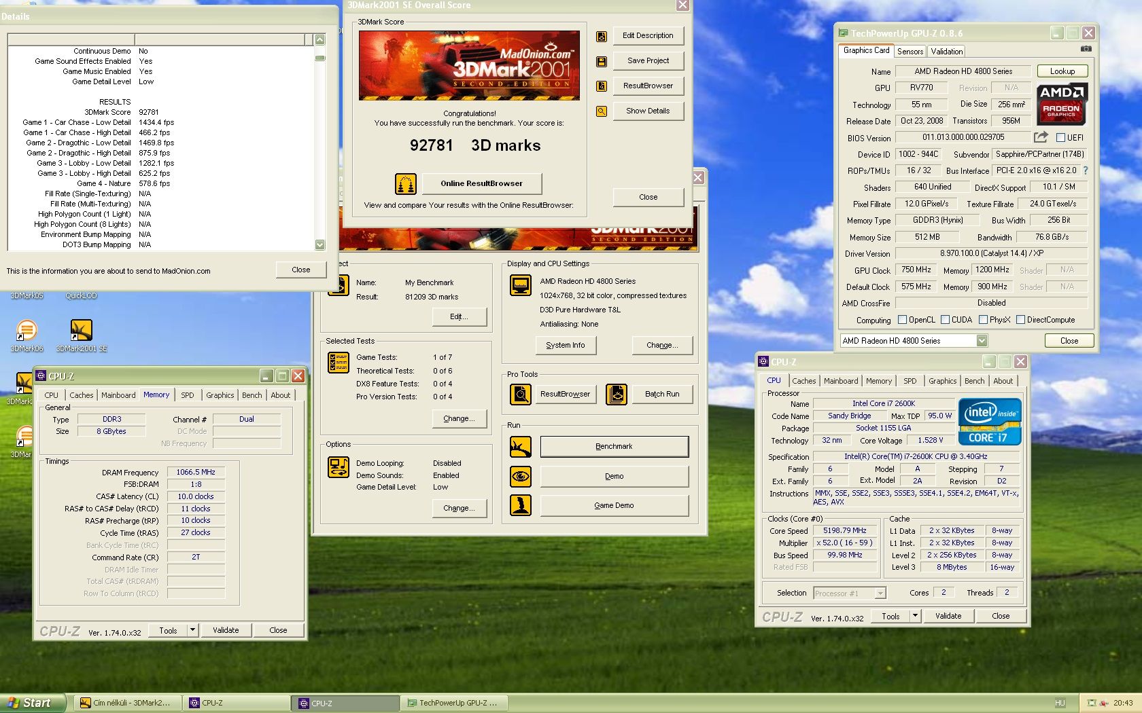Click the Batch Run icon in Pro Tools

[617, 394]
